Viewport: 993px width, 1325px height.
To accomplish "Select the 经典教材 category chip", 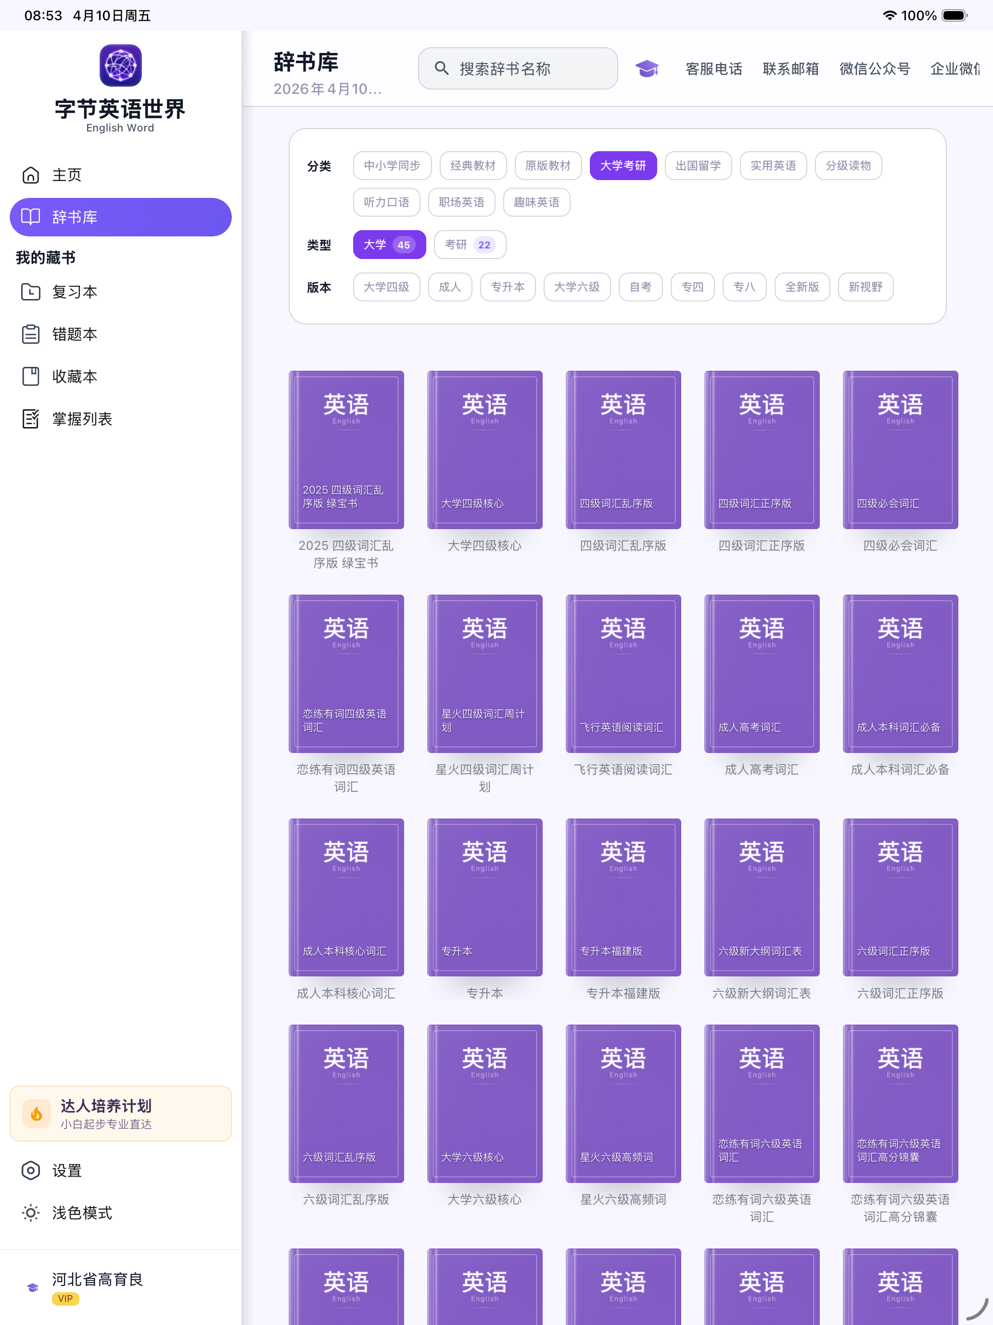I will point(473,165).
